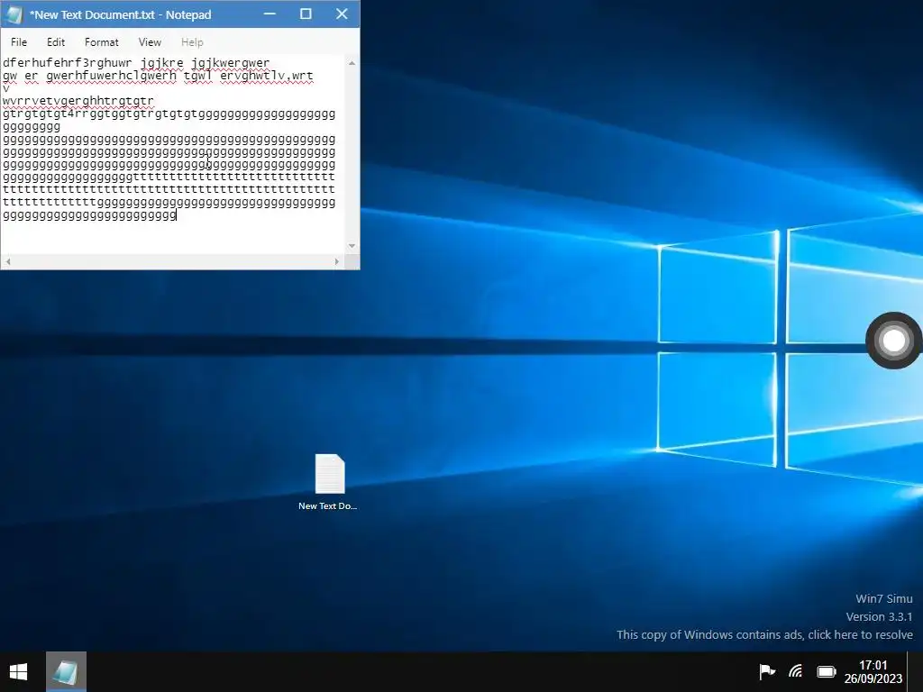923x692 pixels.
Task: Click the horizontal scrollbar right arrow
Action: 337,261
